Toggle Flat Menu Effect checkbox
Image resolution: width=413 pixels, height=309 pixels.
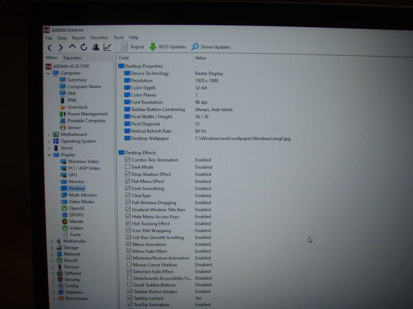(x=128, y=181)
